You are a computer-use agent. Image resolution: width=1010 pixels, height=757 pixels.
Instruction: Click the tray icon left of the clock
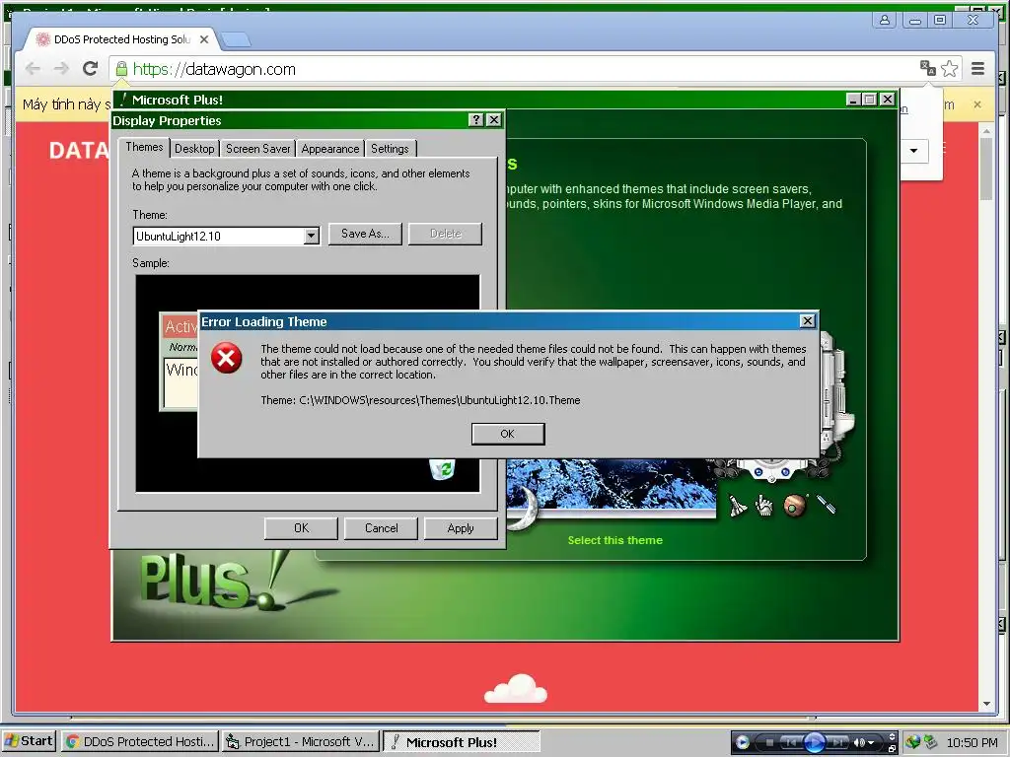[931, 741]
